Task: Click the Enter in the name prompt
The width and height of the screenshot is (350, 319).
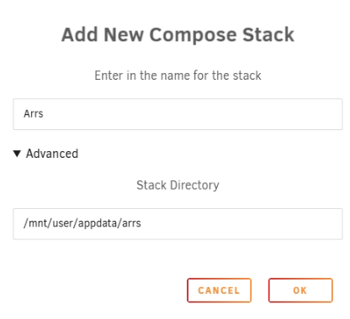Action: (x=178, y=76)
